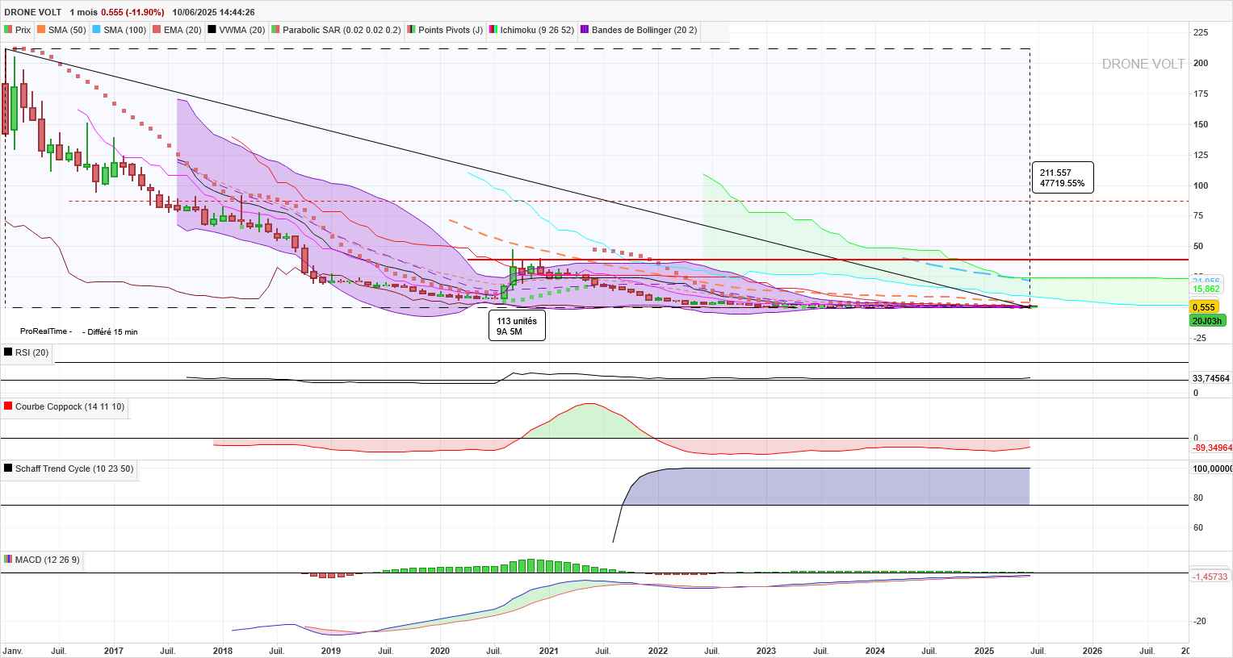This screenshot has width=1233, height=658.
Task: Click the 2017 label on time axis
Action: [x=113, y=650]
